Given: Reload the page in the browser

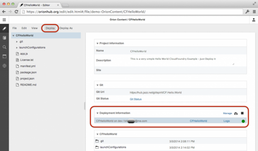Looking at the screenshot, I should (16, 12).
